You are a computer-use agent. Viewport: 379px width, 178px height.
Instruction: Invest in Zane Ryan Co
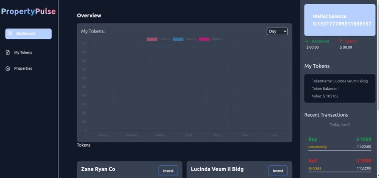168,171
